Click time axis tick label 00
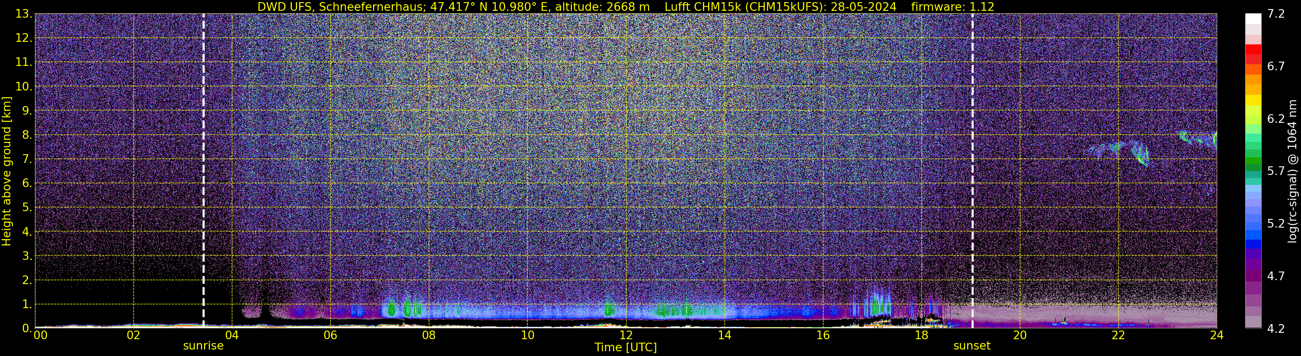Screen dimensions: 1301x356 point(41,335)
